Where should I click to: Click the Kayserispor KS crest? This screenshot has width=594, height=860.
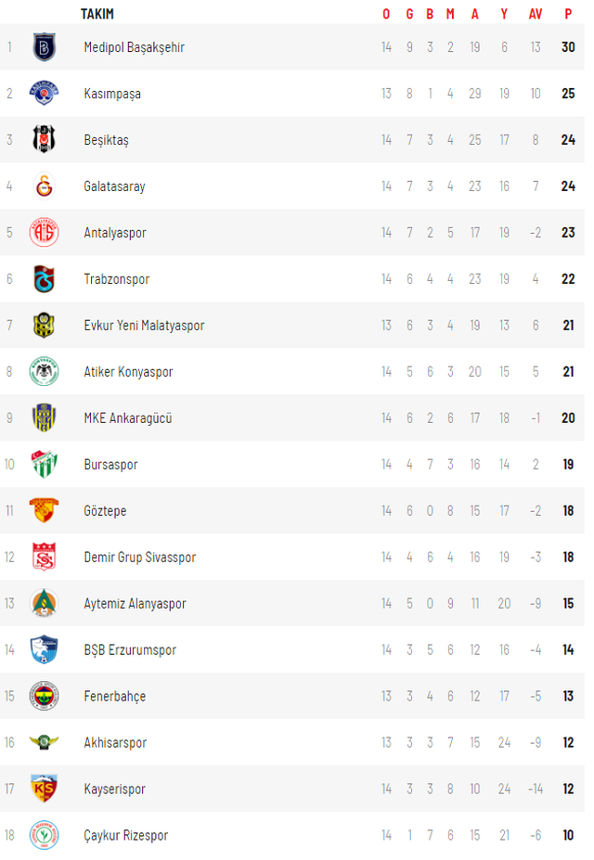tap(45, 789)
